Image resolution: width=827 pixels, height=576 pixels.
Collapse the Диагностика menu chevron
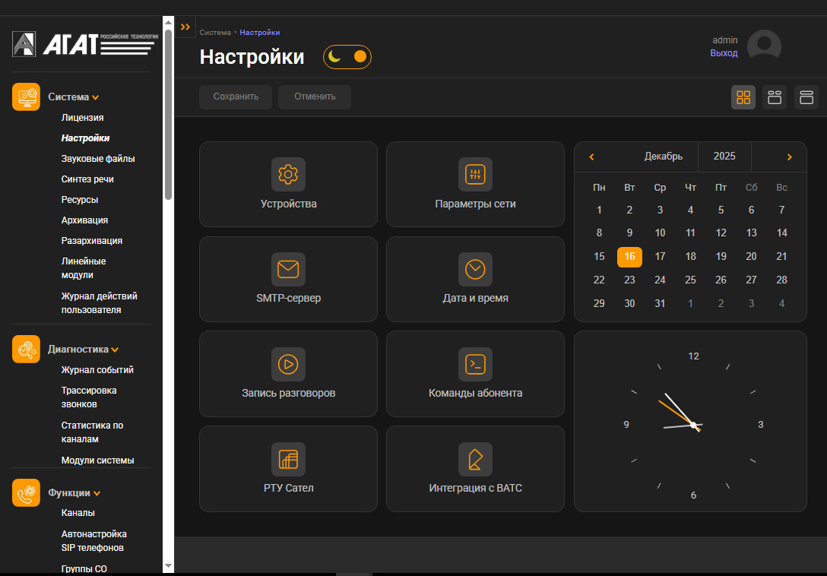coord(115,350)
